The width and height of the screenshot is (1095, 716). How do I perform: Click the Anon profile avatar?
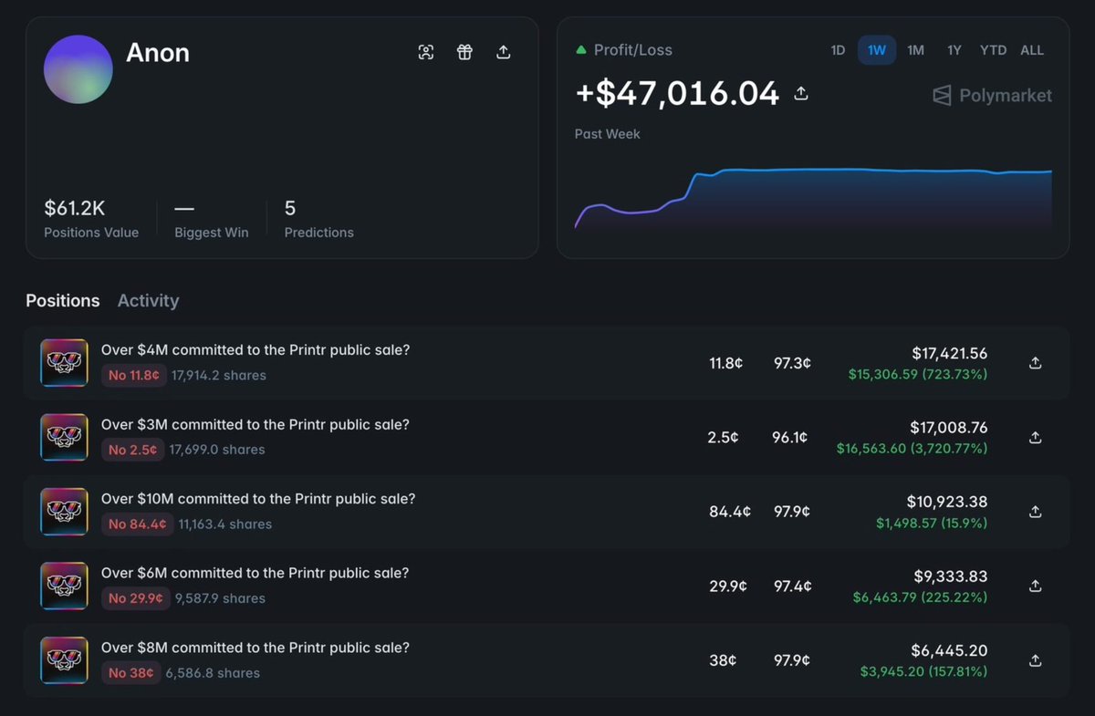tap(78, 69)
